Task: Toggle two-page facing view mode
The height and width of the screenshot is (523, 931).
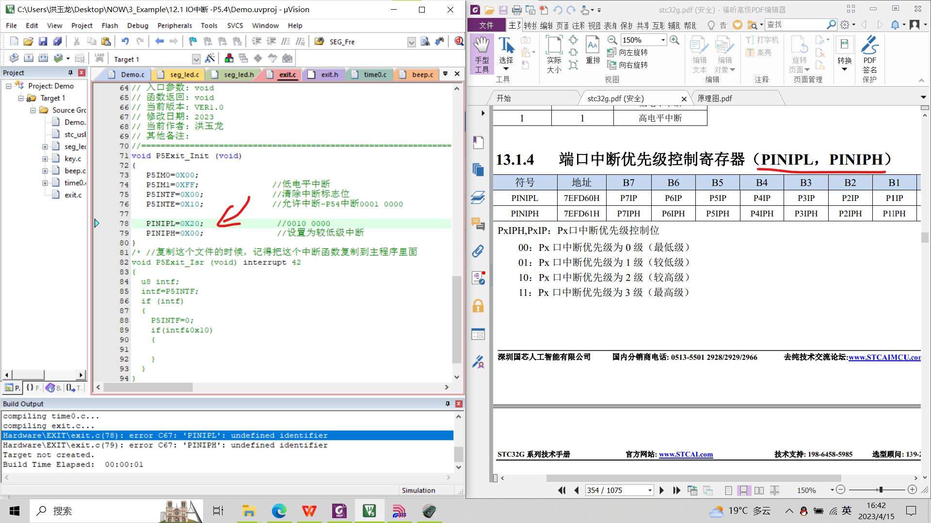Action: click(x=759, y=490)
